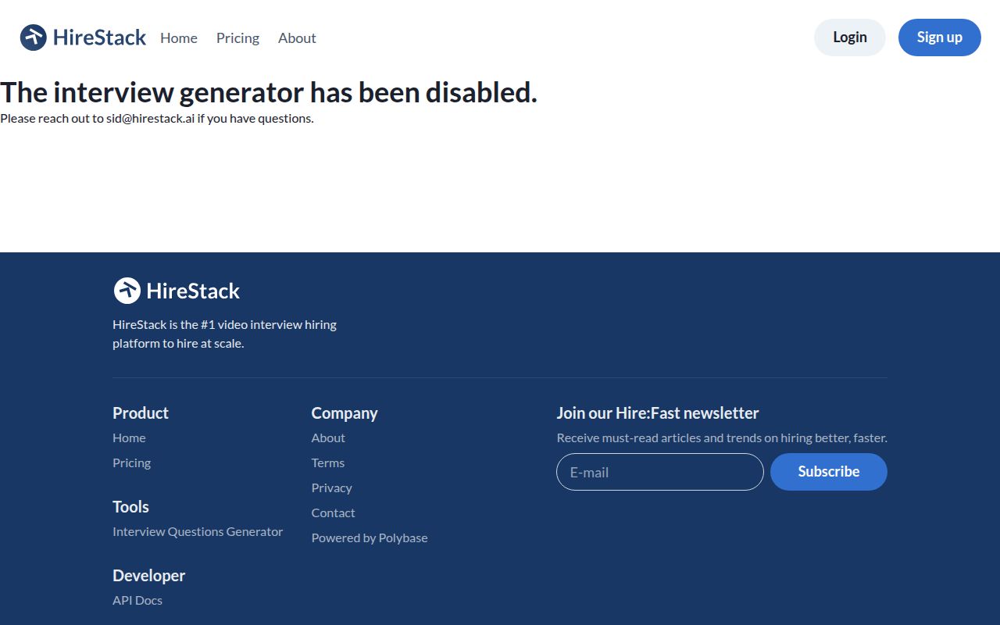
Task: Open the Powered by Polybase link
Action: 370,537
